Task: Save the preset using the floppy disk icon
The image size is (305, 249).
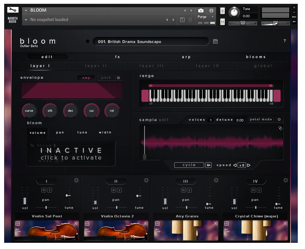Action: click(215, 42)
